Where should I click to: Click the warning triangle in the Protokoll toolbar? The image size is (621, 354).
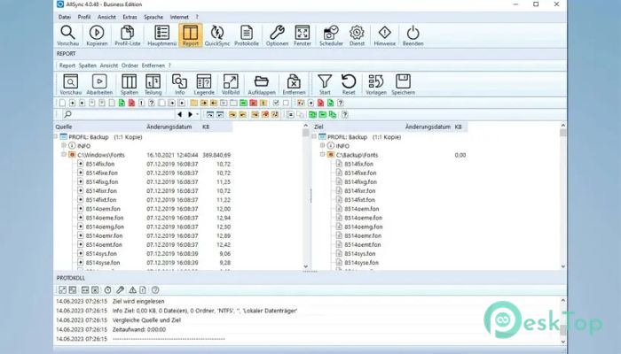[x=133, y=290]
